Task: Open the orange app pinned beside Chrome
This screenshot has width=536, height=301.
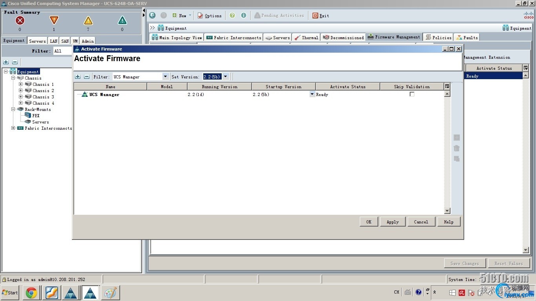Action: click(51, 293)
